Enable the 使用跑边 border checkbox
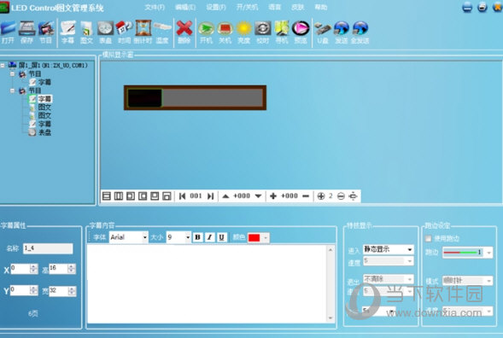Viewport: 503px width, 338px height. point(428,238)
